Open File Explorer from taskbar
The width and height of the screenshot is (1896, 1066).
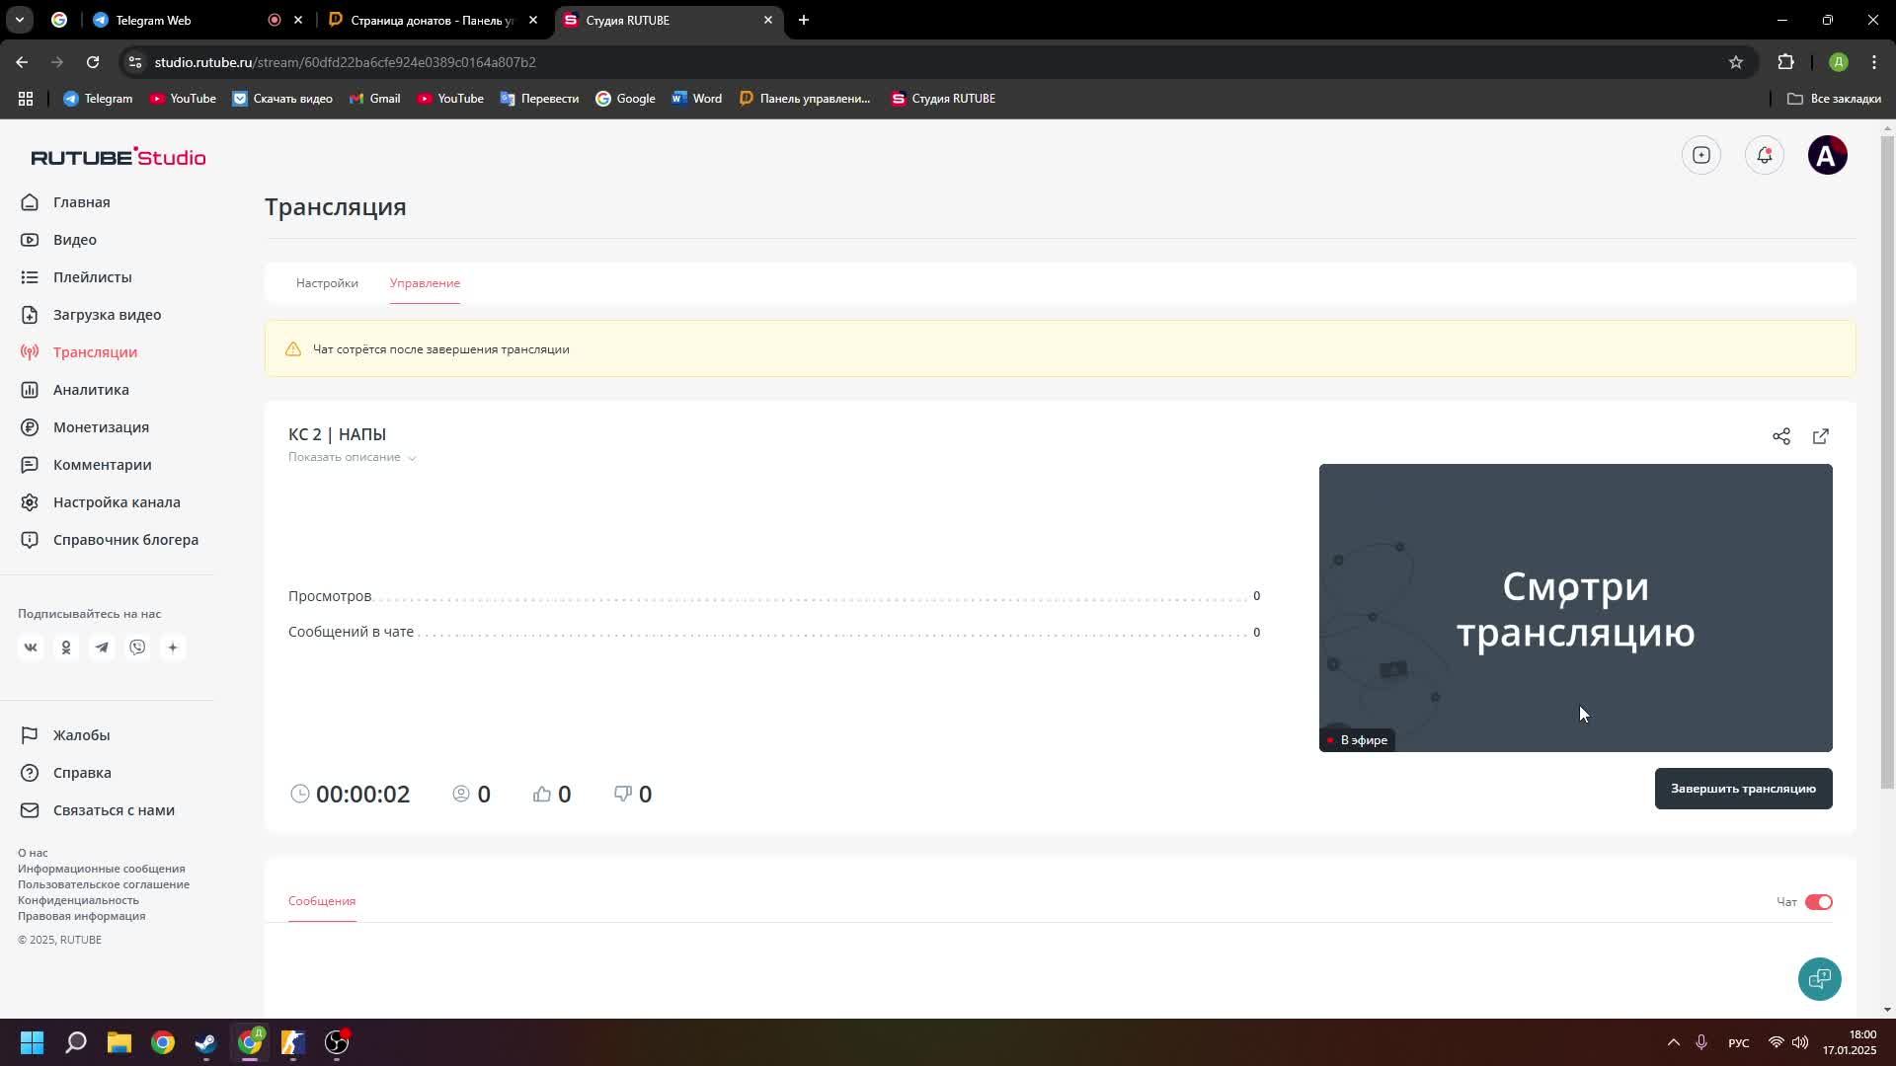119,1042
